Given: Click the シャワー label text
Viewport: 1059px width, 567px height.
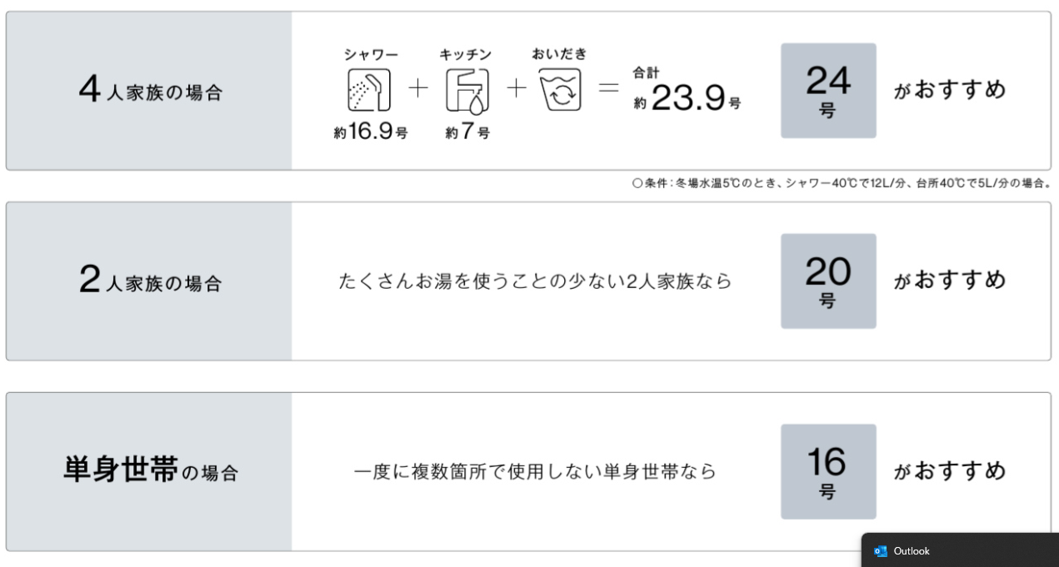Looking at the screenshot, I should point(371,55).
